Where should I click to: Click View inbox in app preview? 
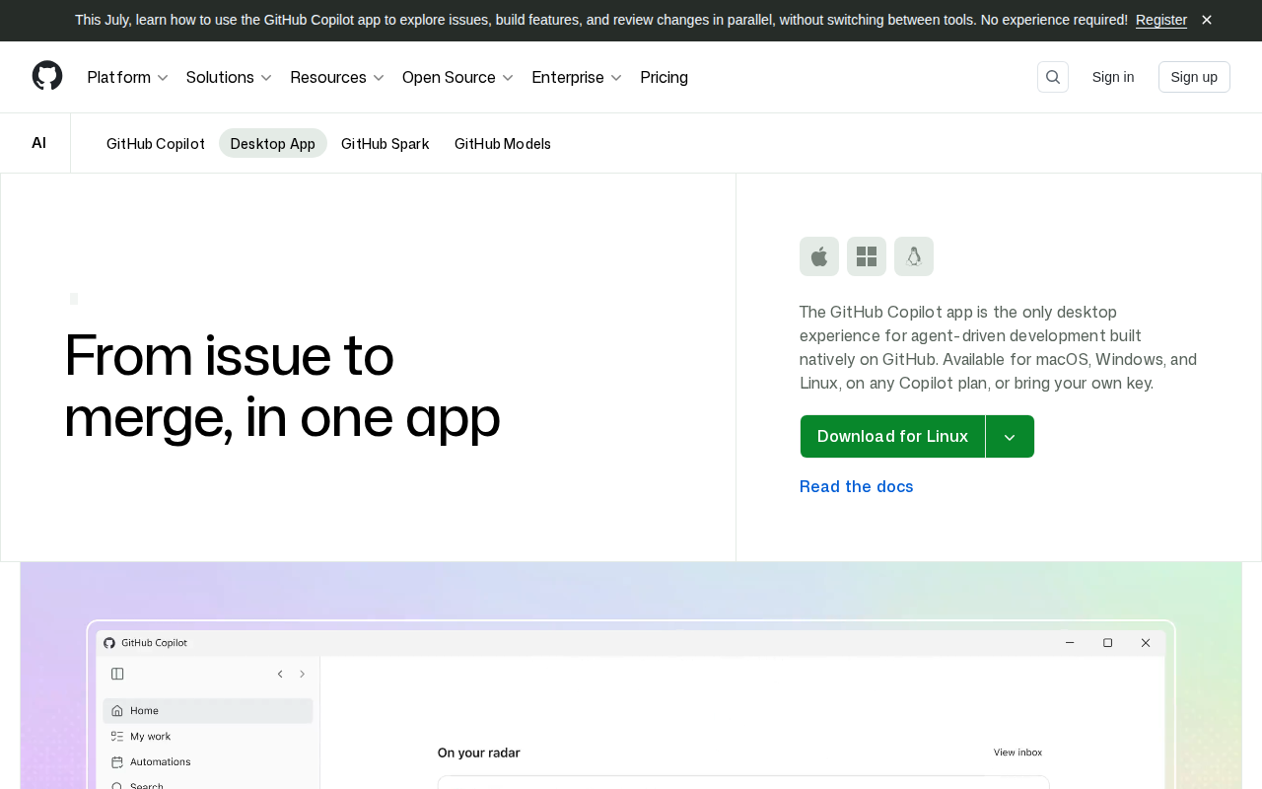point(1017,753)
